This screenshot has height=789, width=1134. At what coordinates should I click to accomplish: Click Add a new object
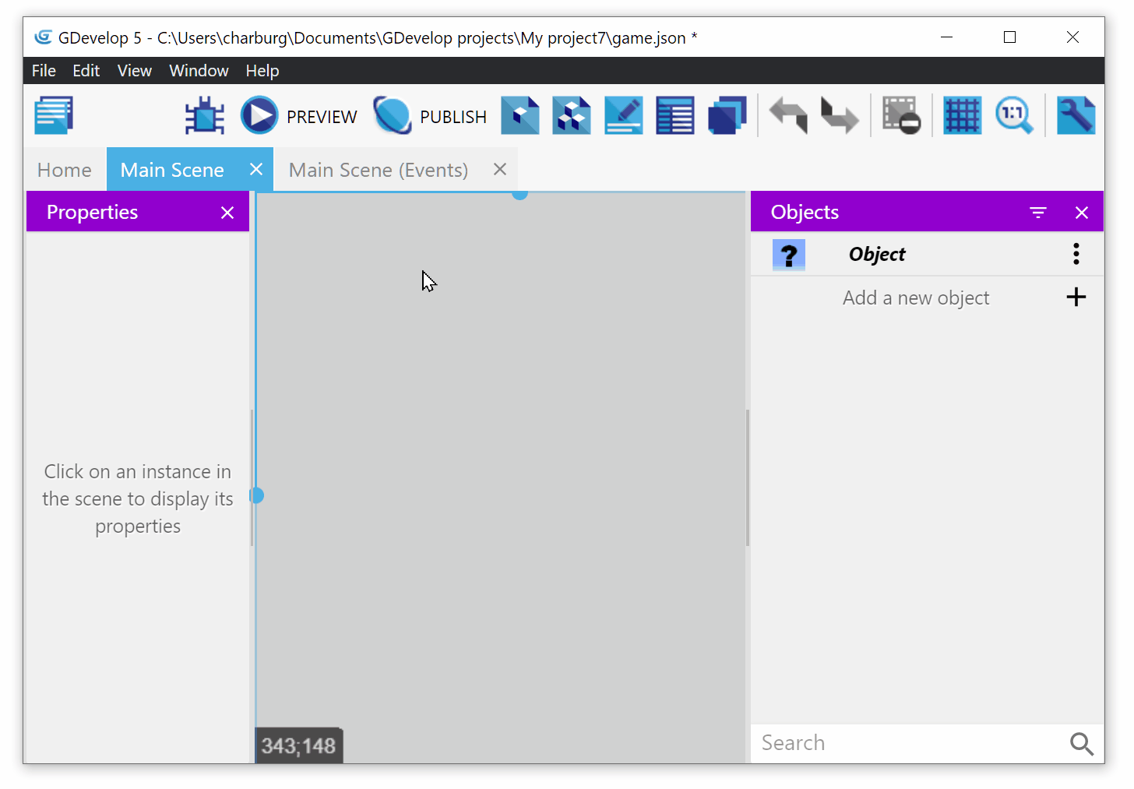916,298
